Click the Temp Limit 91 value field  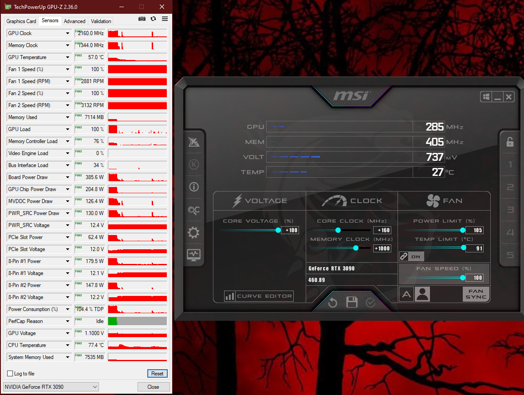click(475, 248)
